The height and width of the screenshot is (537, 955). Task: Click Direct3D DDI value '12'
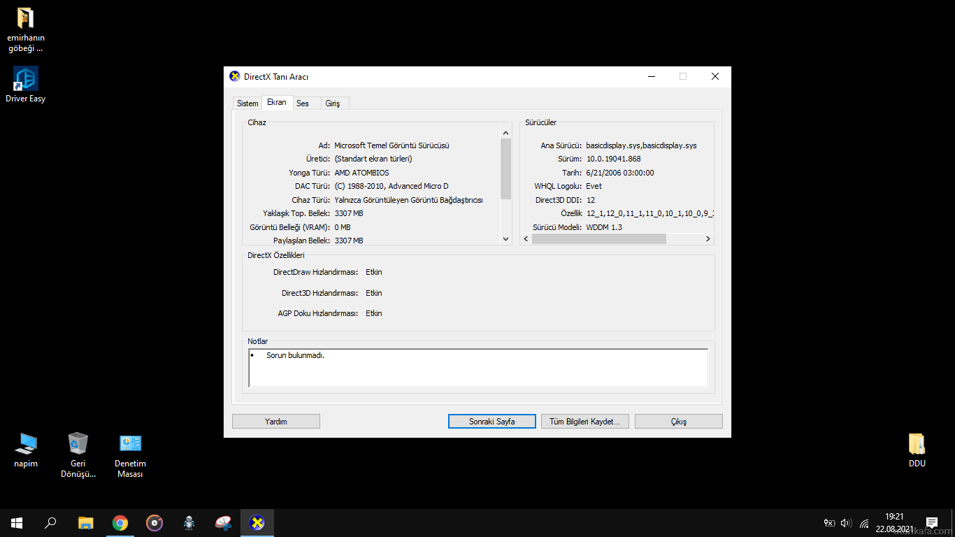pos(590,200)
